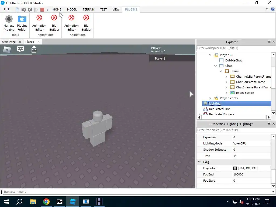Launch second Rig Builder plugin
The image size is (276, 207).
pyautogui.click(x=86, y=23)
